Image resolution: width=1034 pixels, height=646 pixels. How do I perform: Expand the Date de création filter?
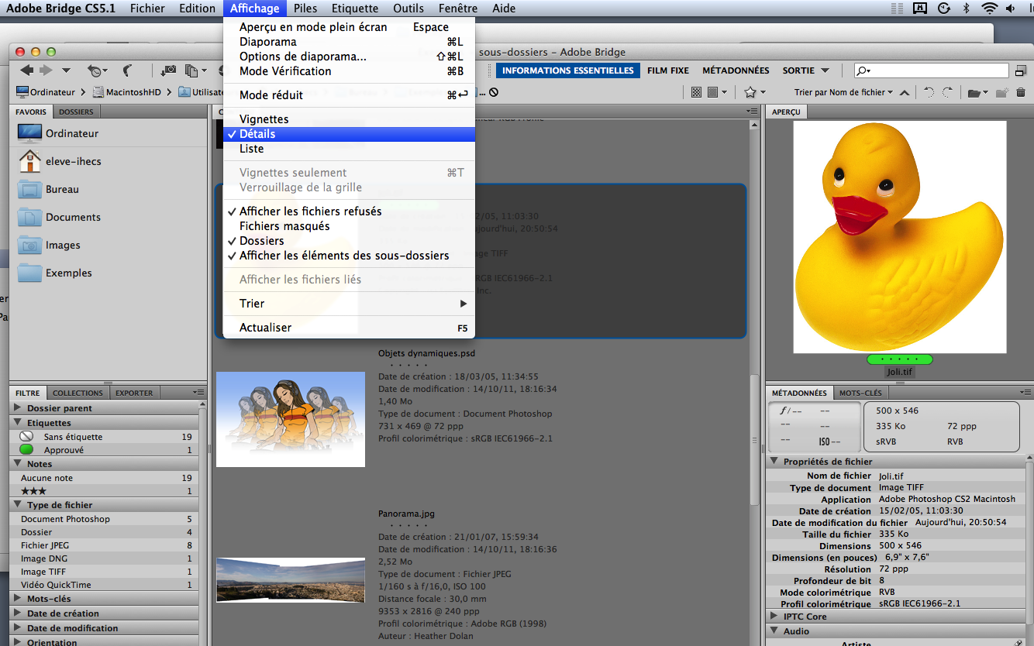click(x=18, y=613)
